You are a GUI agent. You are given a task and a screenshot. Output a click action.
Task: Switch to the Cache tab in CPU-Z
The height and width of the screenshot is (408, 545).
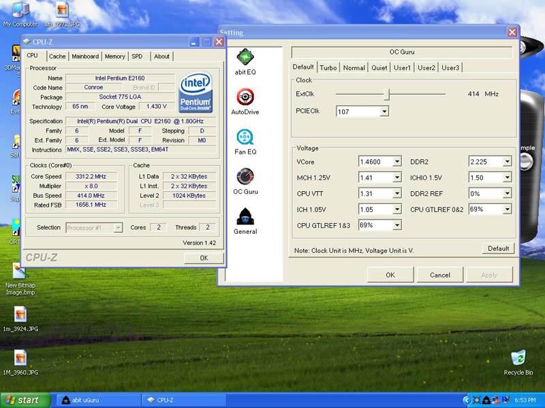pyautogui.click(x=57, y=56)
